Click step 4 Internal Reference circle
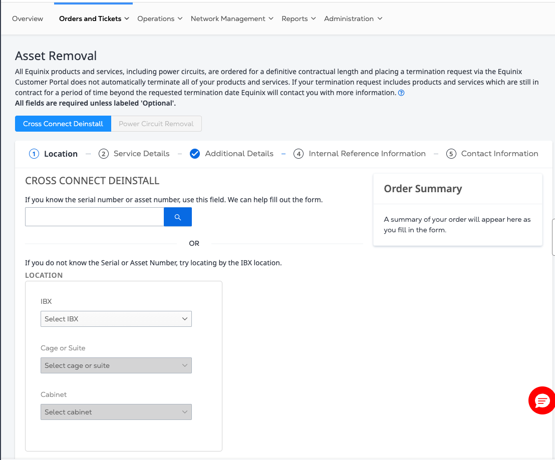Screen dimensions: 555x460 click(299, 154)
